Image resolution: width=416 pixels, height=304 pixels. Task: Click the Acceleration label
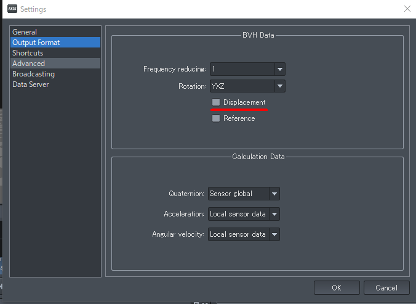point(184,214)
